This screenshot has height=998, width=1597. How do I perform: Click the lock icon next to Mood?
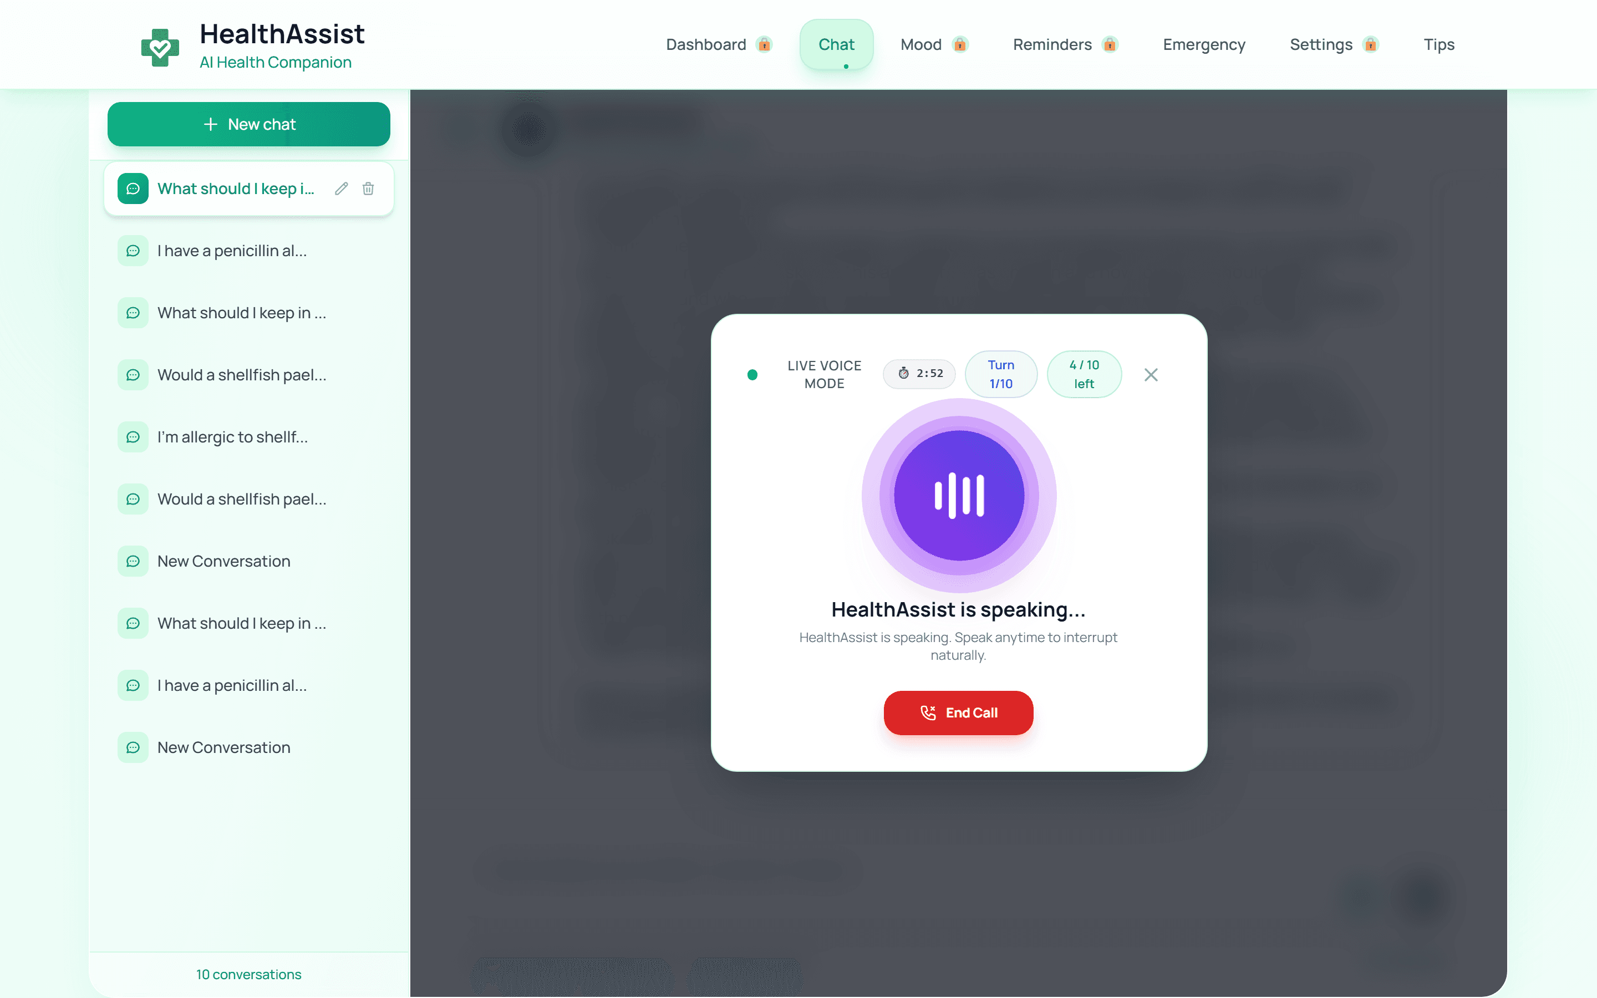point(960,44)
